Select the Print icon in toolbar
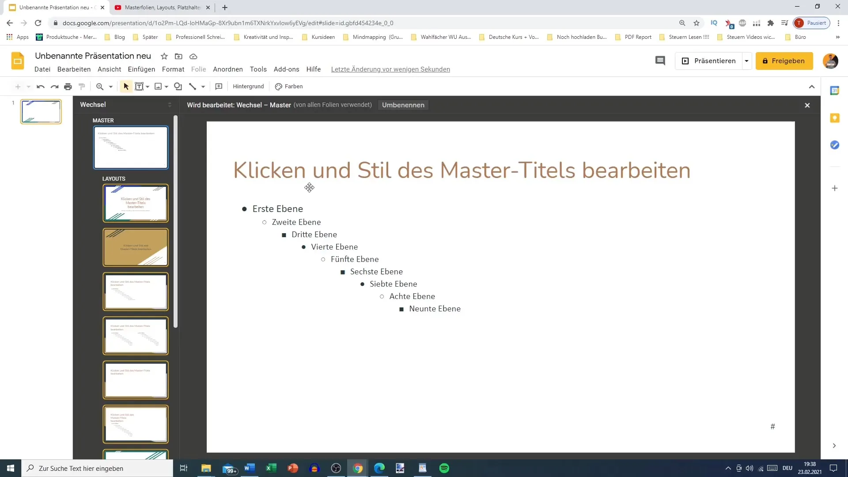 pos(68,86)
